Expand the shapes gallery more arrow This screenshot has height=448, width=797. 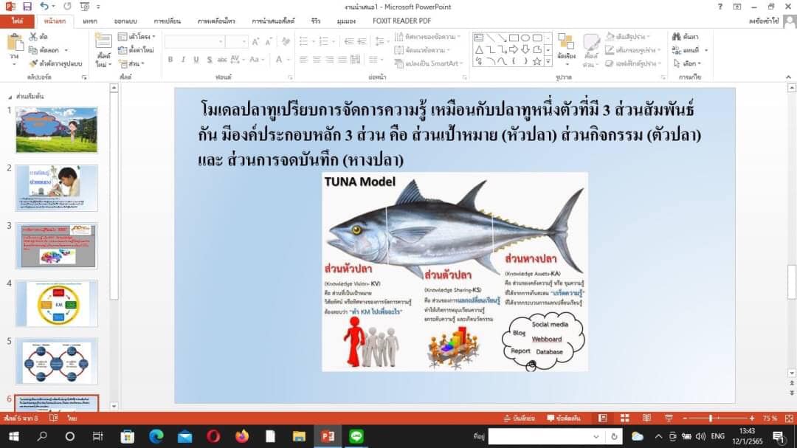tap(548, 61)
